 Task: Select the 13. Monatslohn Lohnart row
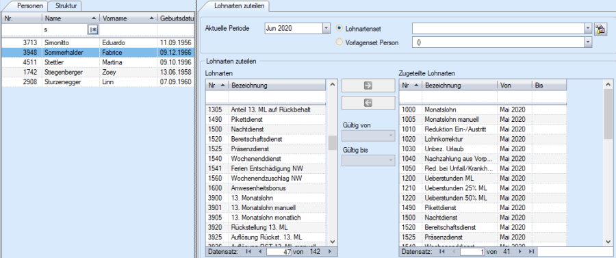[x=266, y=198]
